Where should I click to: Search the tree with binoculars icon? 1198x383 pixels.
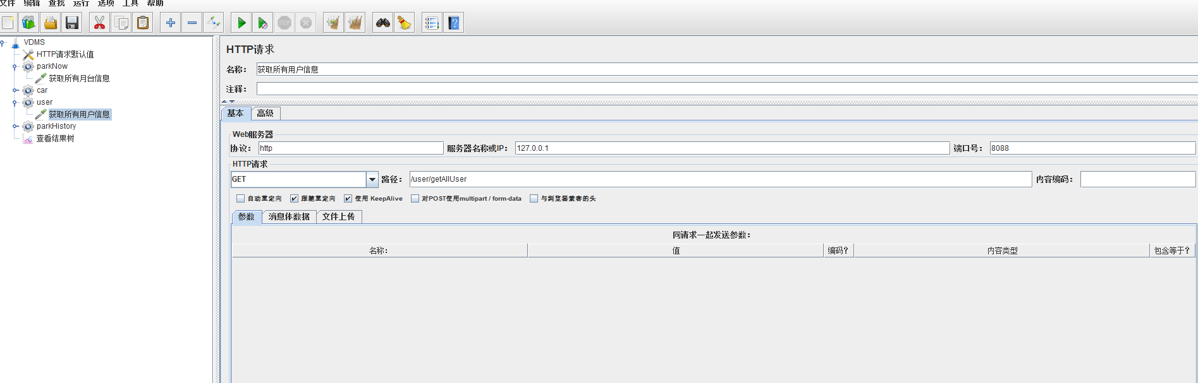(x=382, y=23)
